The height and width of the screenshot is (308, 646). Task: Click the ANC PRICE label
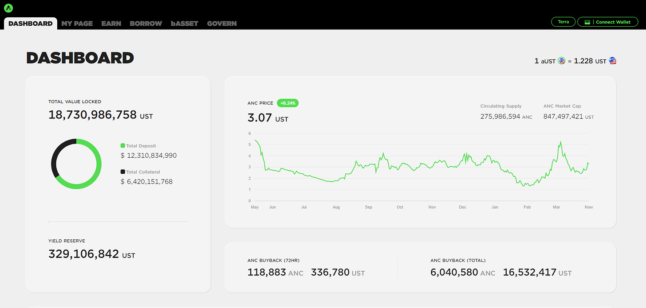point(260,103)
